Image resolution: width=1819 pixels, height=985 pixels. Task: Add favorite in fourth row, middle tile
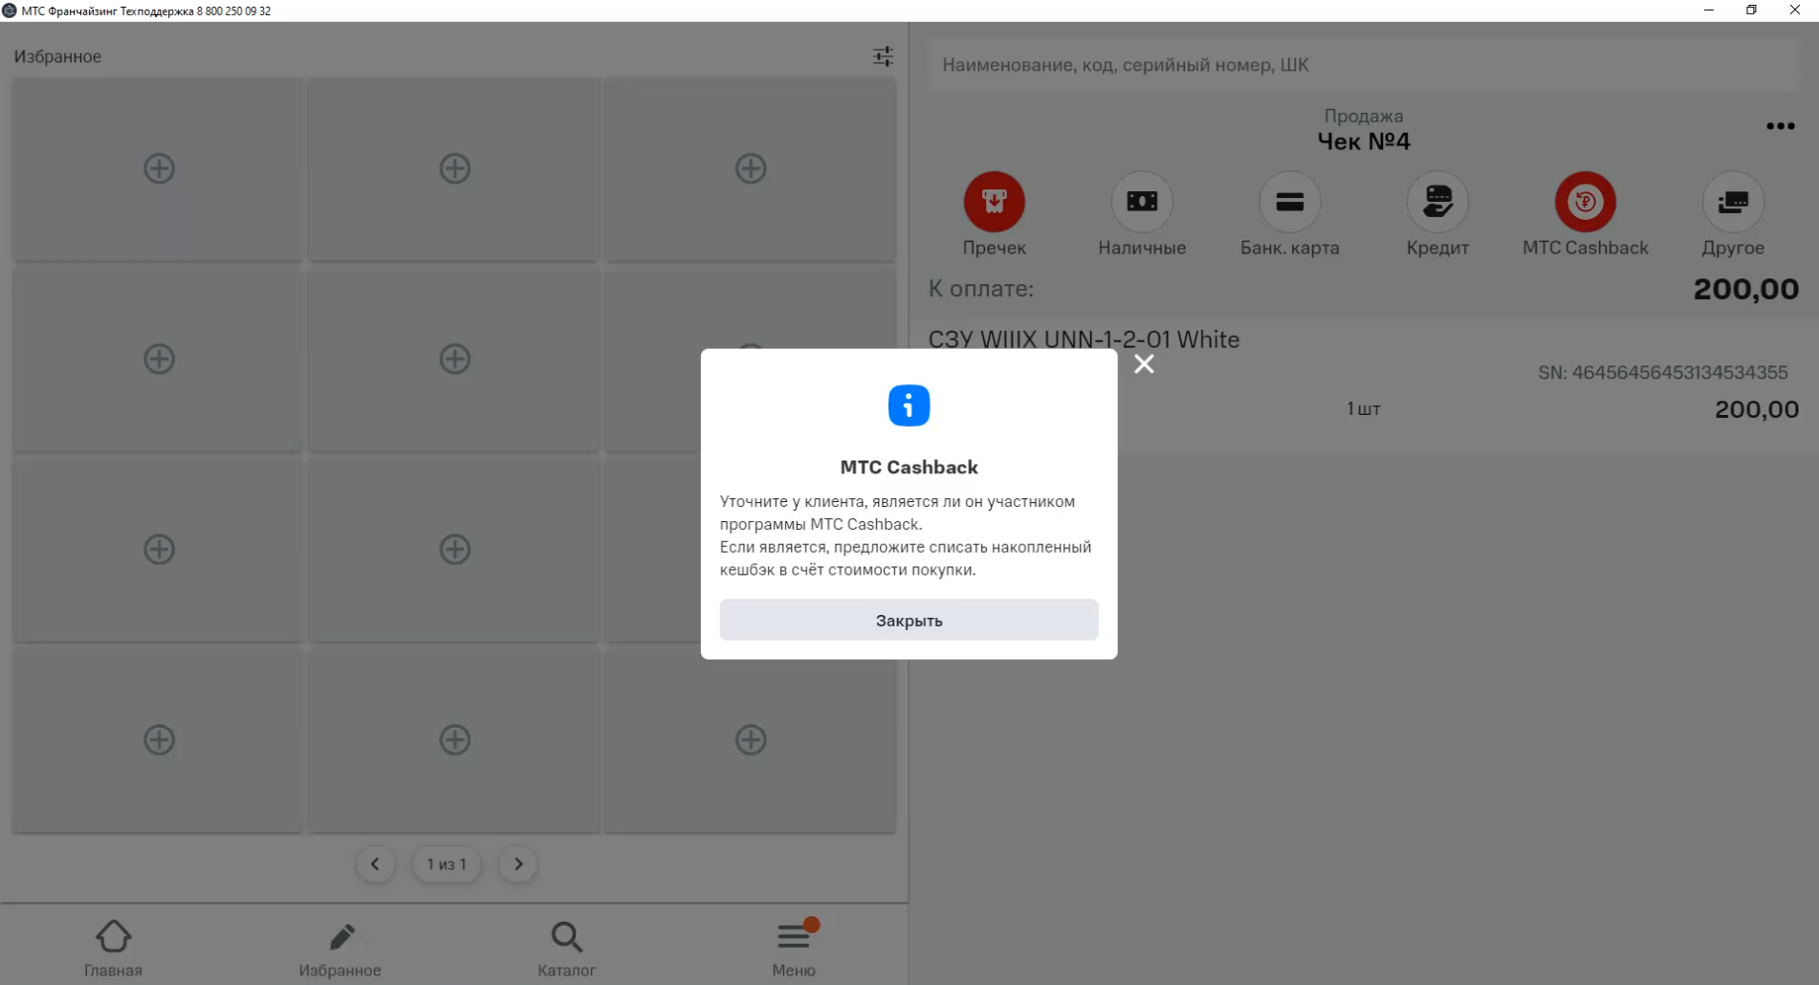pos(454,739)
